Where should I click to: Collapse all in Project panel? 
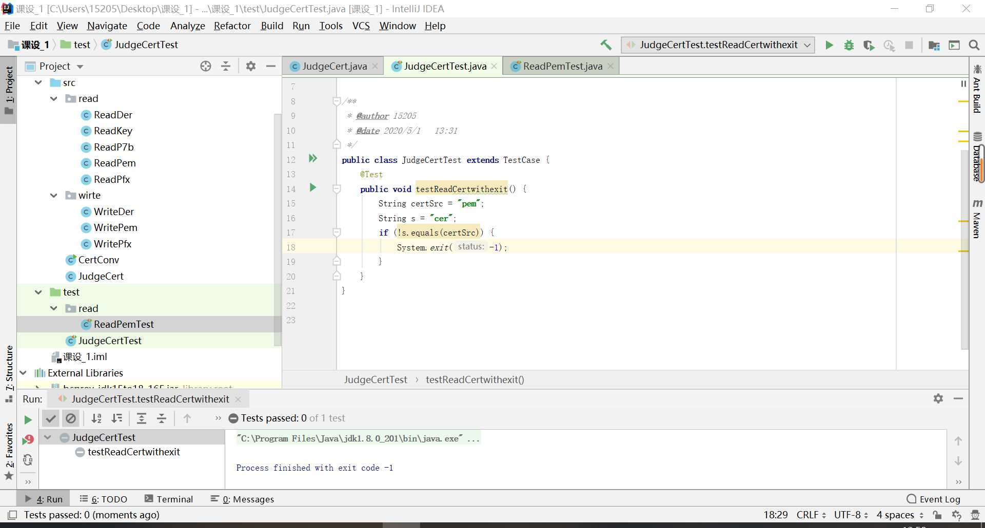tap(226, 66)
